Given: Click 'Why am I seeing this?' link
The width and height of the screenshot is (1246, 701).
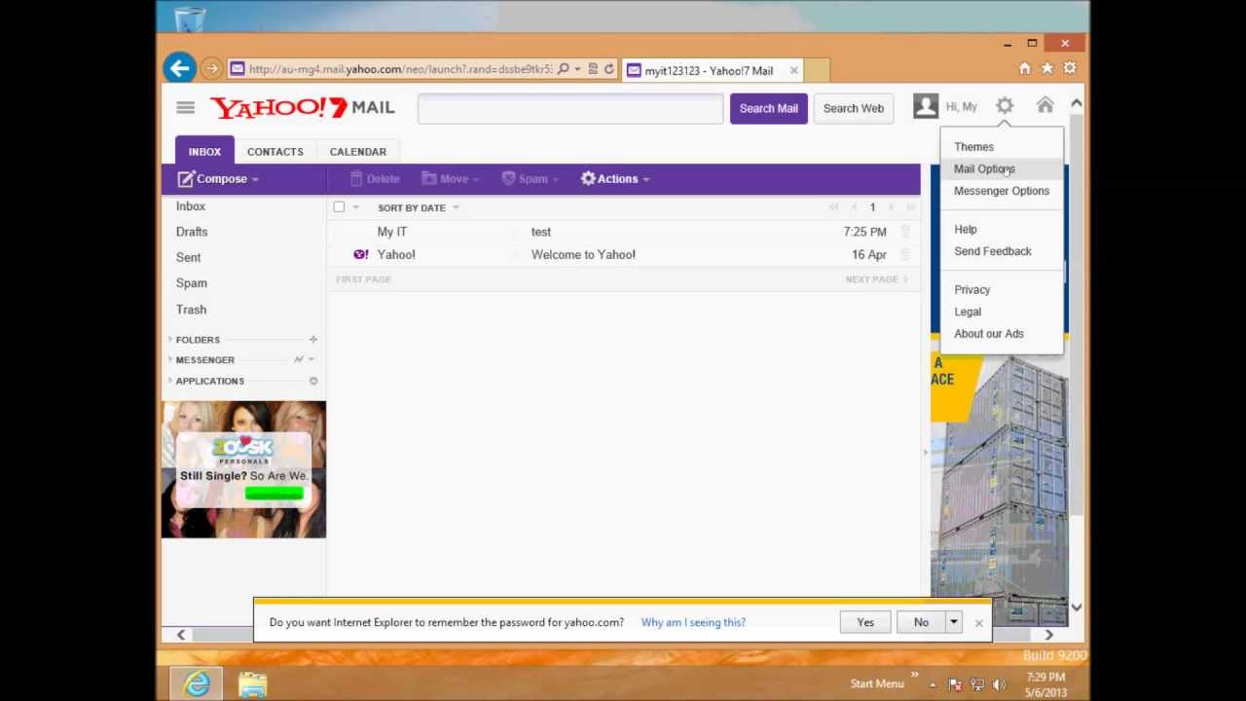Looking at the screenshot, I should coord(693,622).
